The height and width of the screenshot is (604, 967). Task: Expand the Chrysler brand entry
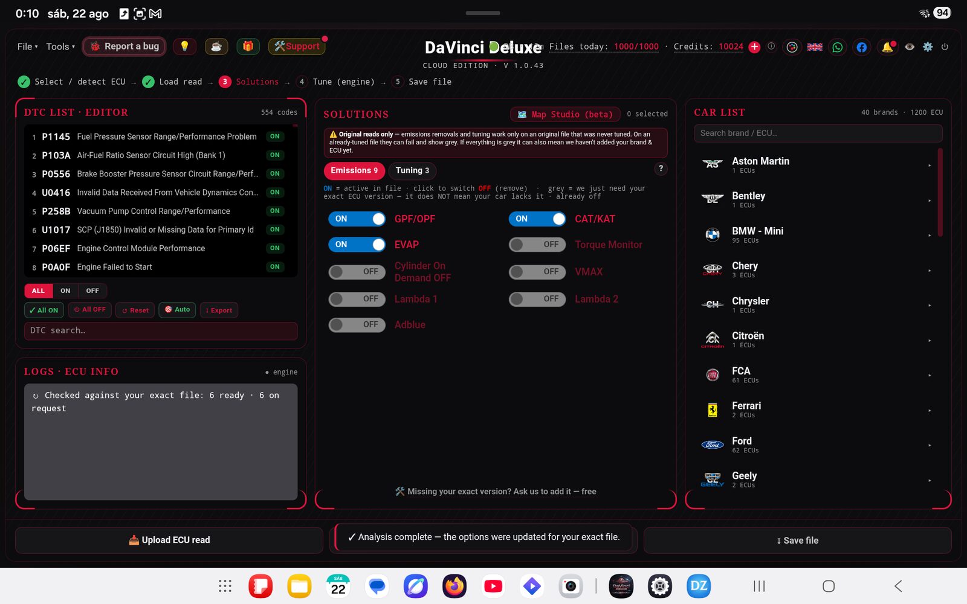[818, 304]
